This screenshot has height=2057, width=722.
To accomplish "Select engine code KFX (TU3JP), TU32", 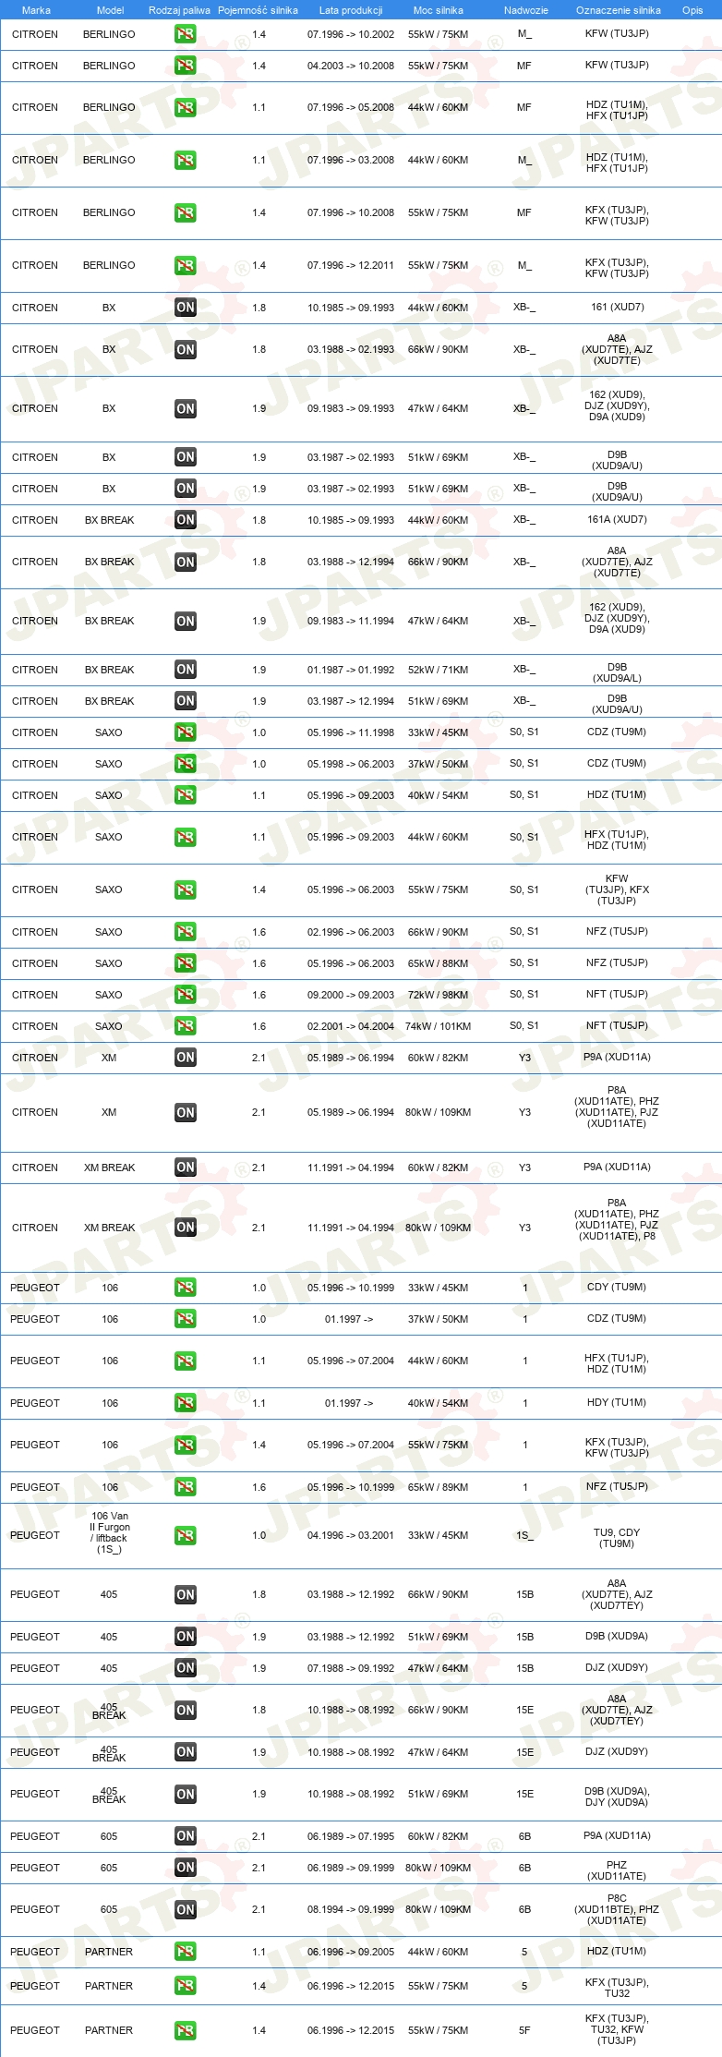I will [617, 1988].
